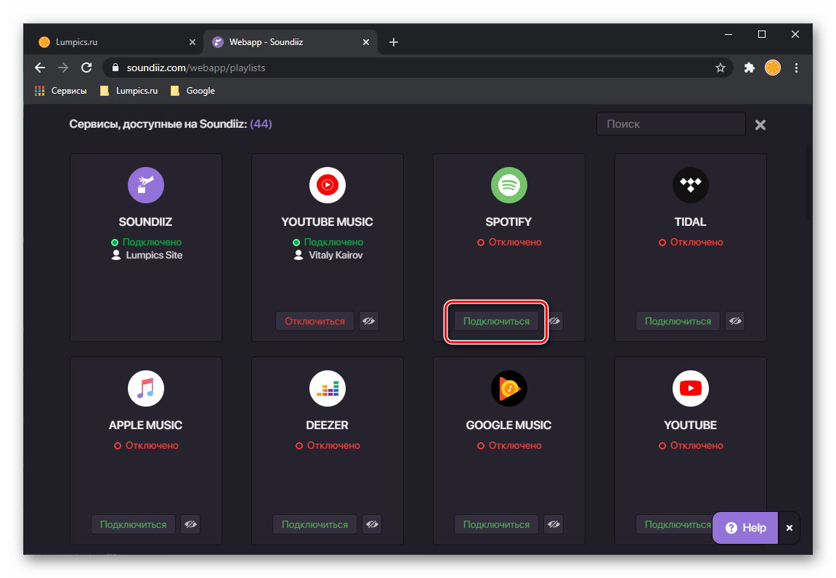Open the Сервисы apps shortcut in bookmarks bar
The width and height of the screenshot is (836, 578).
60,91
